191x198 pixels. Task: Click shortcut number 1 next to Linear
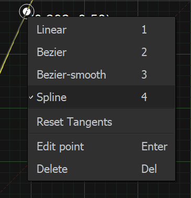pyautogui.click(x=144, y=29)
